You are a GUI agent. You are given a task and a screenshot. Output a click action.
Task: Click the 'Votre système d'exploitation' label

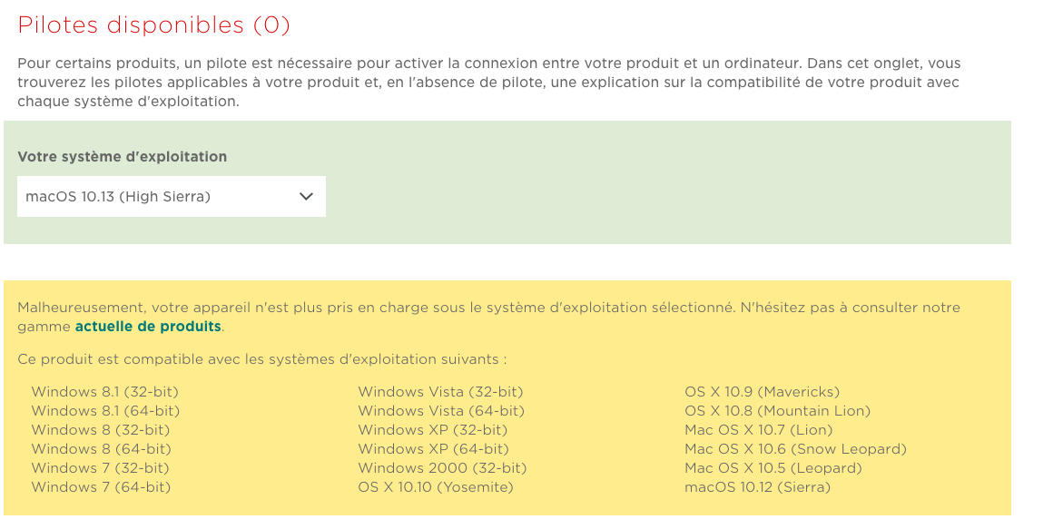122,157
